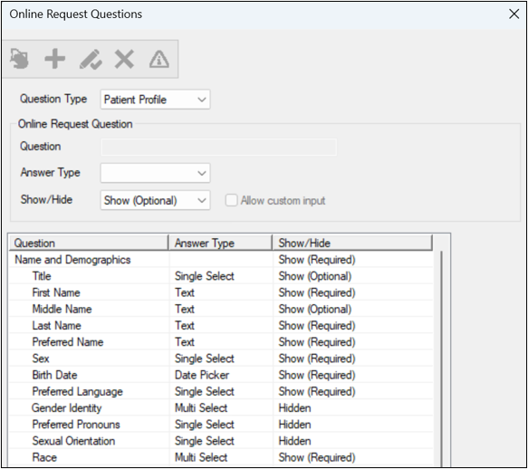Open the Answer Type dropdown
Image resolution: width=528 pixels, height=469 pixels.
(155, 173)
